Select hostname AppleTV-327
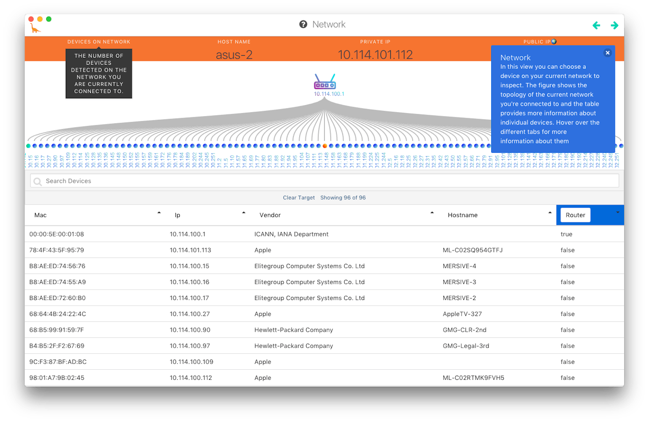Screen dimensions: 649x422 pyautogui.click(x=462, y=314)
